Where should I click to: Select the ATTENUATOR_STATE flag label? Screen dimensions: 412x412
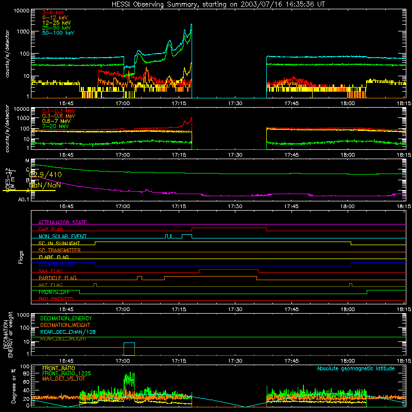click(x=62, y=222)
